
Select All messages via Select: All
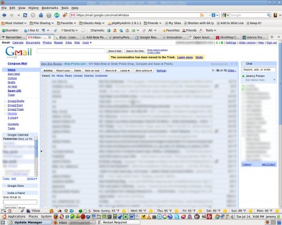53,76
